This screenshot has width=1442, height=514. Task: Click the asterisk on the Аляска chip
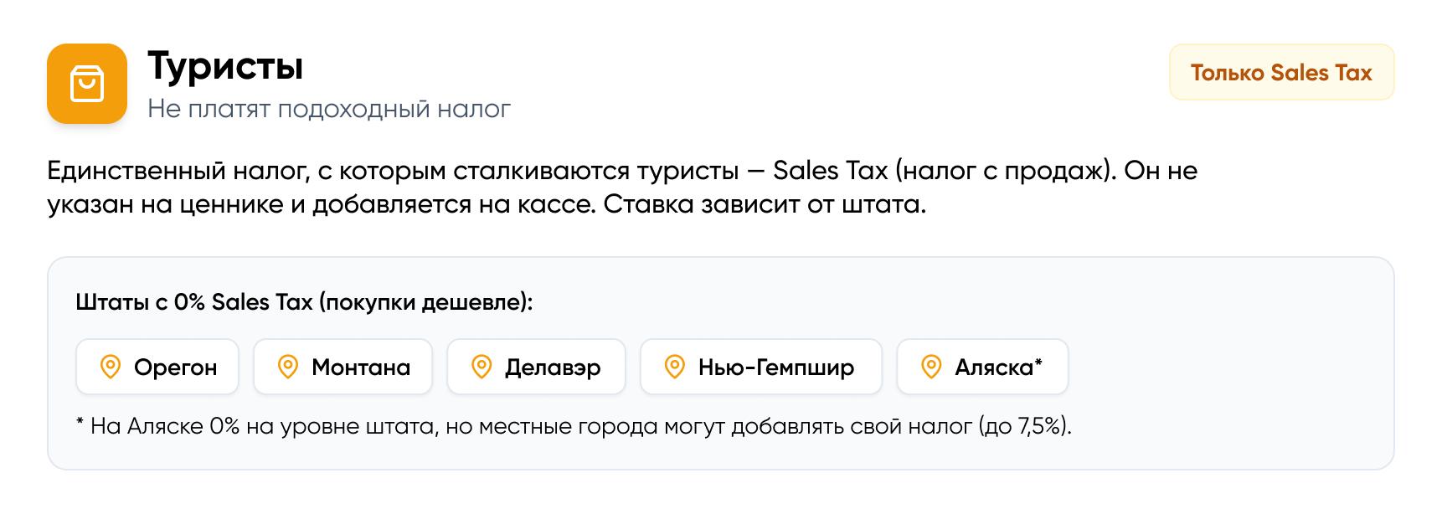[x=1039, y=362]
